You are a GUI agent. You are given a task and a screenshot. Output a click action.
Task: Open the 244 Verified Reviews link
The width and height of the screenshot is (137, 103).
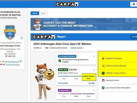12,62
